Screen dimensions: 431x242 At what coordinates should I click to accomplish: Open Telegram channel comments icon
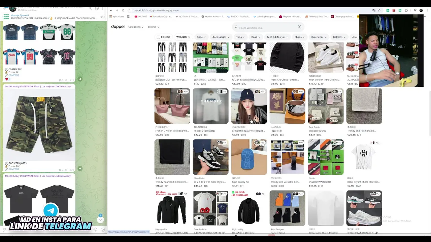(97, 8)
